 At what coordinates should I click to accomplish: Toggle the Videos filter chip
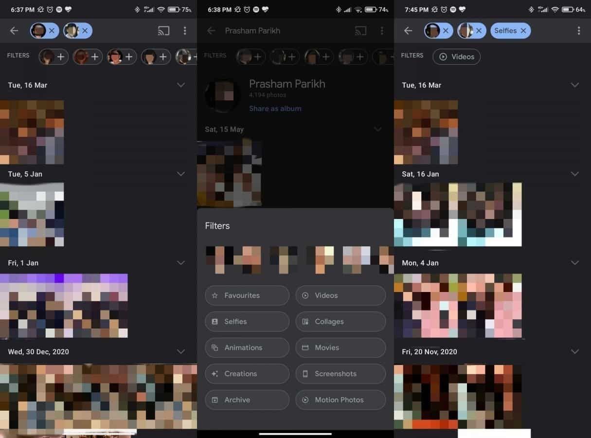pos(456,56)
